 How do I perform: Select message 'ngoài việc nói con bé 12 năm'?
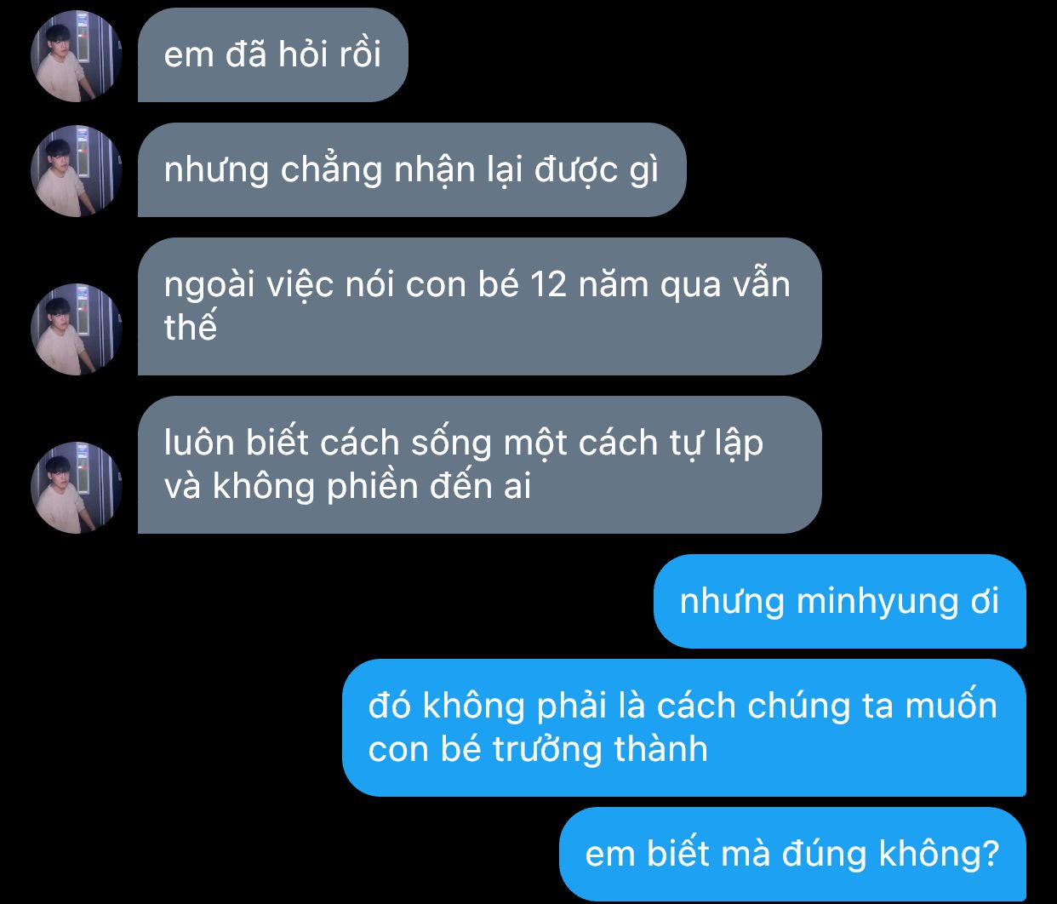coord(480,306)
